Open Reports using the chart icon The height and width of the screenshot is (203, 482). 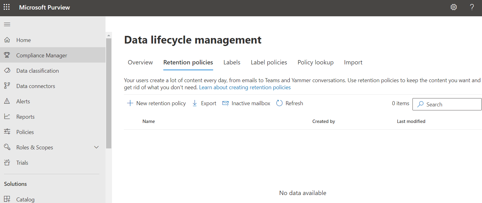click(7, 117)
